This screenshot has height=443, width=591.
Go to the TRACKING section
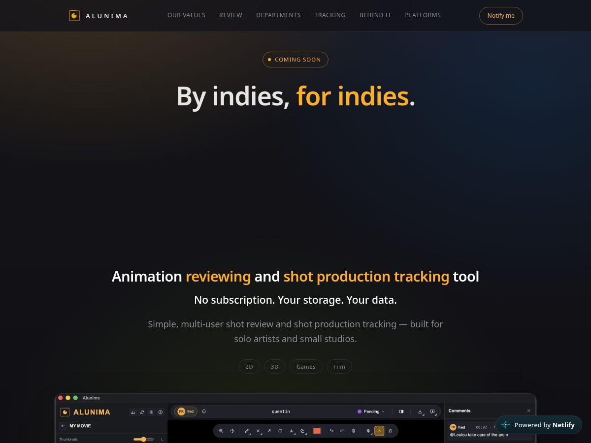(330, 15)
